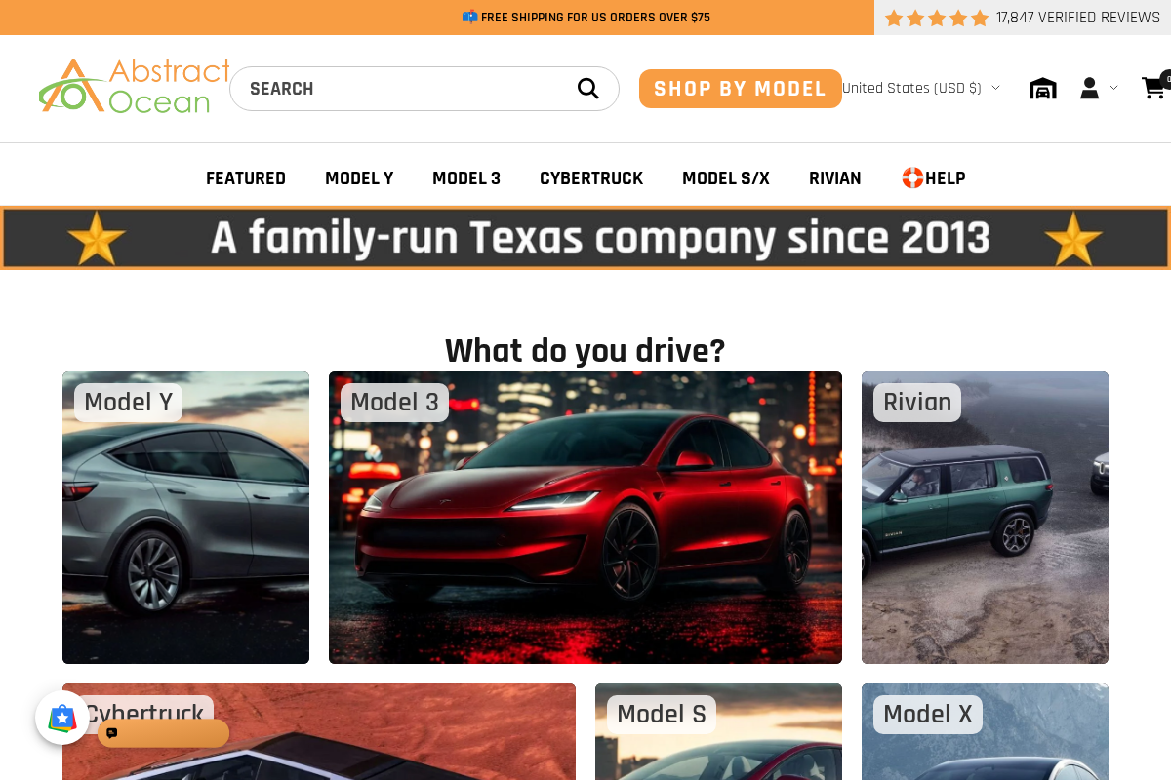Open the orange chat widget
Screen dimensions: 1171x780
click(x=163, y=733)
